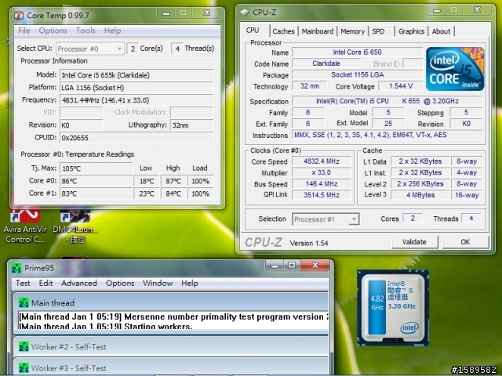Click the Worker #3 Self-Test icon
The height and width of the screenshot is (376, 502).
[x=24, y=368]
